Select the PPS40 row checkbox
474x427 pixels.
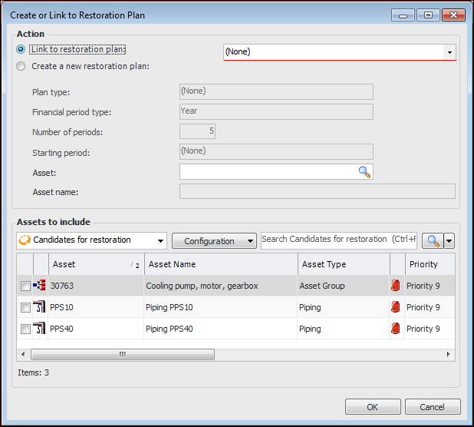(x=25, y=329)
